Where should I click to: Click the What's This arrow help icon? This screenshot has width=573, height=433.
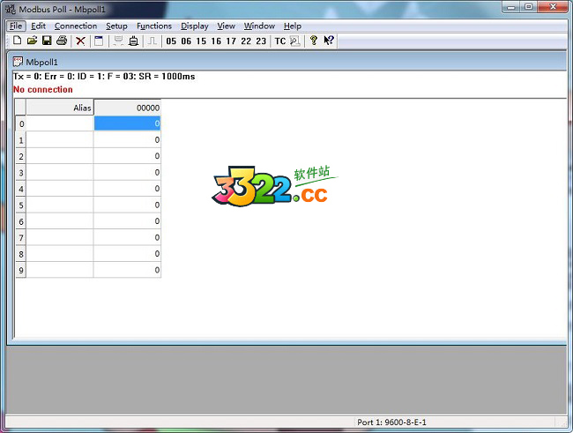tap(329, 41)
